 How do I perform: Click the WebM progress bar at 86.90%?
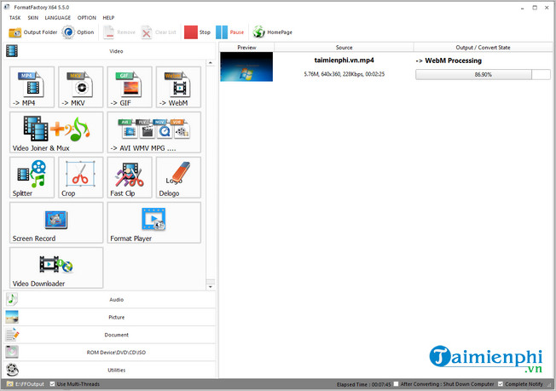point(483,74)
